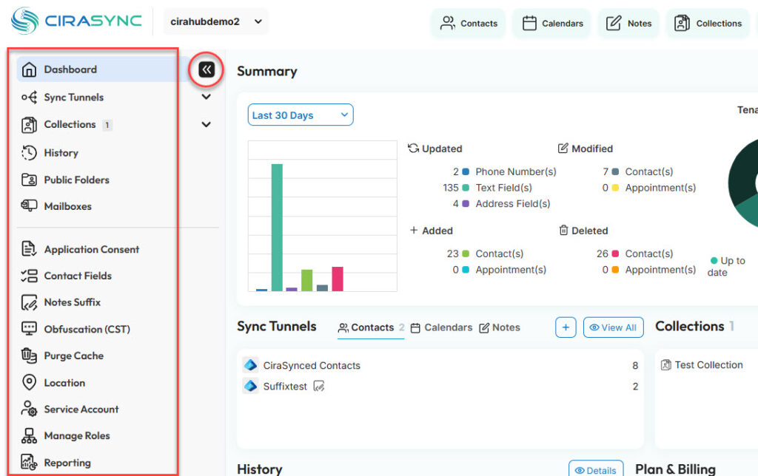
Task: Open Purge Cache page
Action: point(73,356)
